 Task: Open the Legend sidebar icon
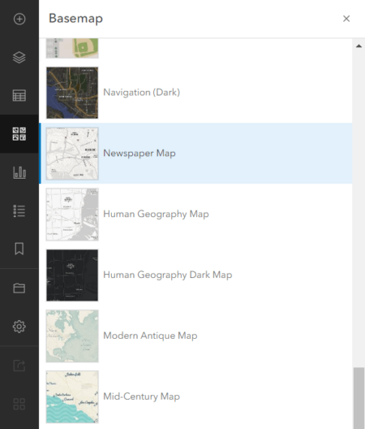[19, 211]
